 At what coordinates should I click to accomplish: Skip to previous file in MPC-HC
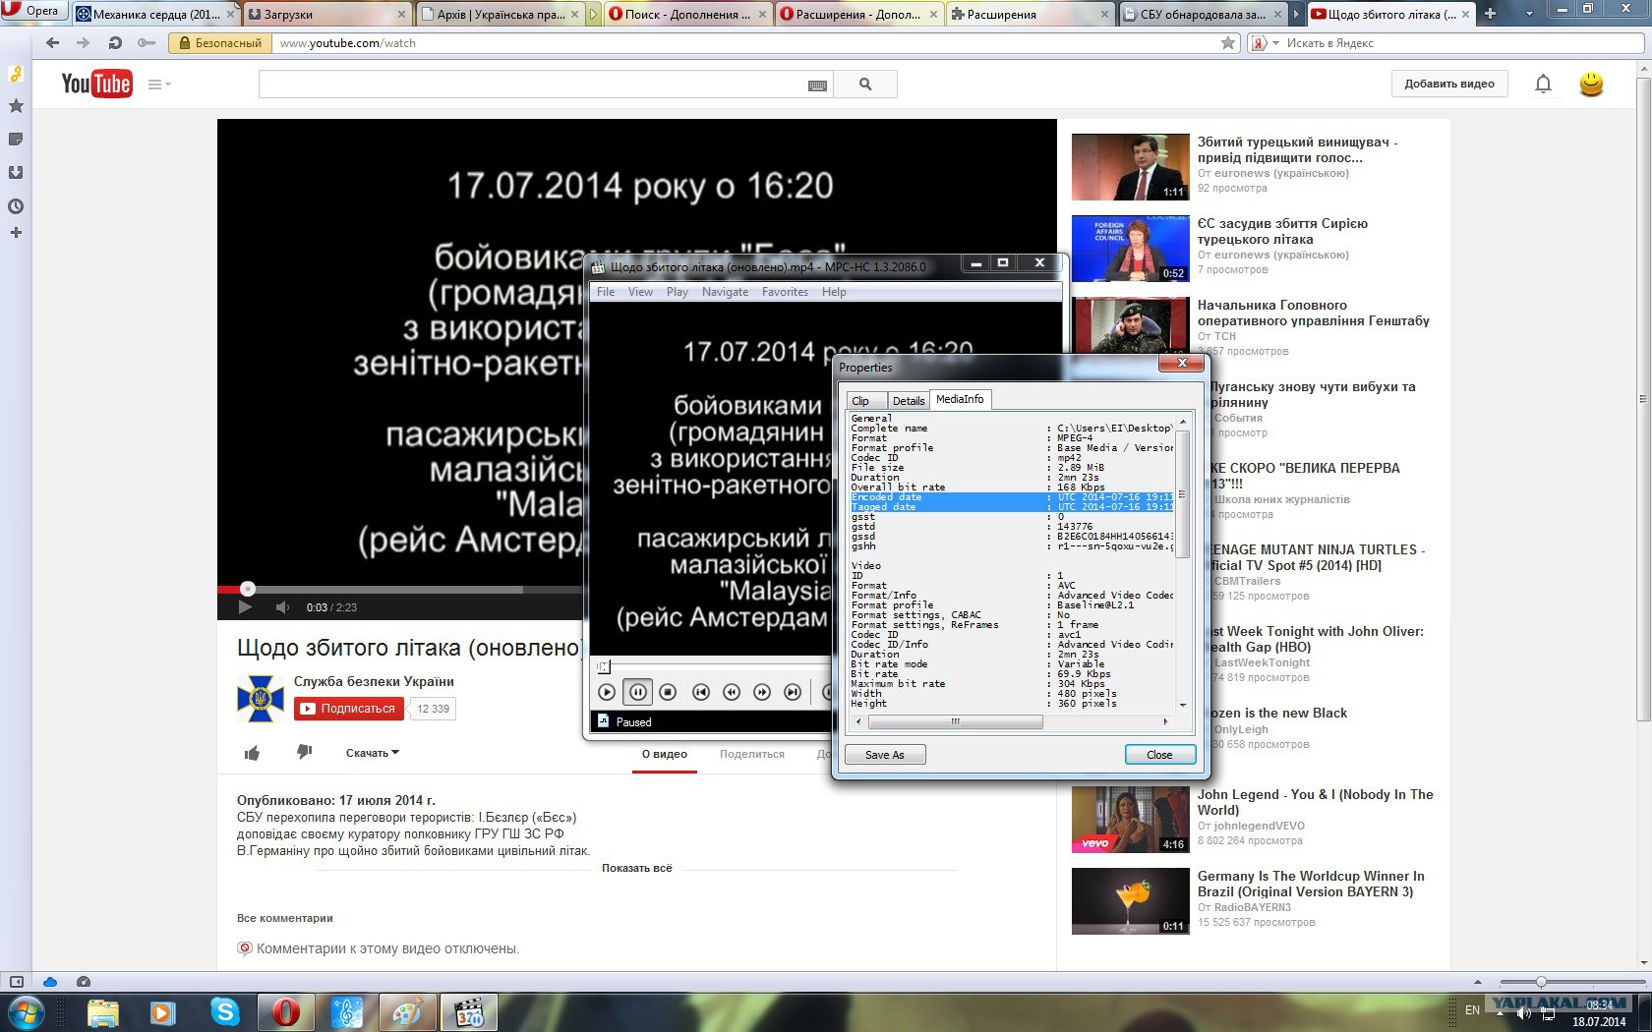coord(700,693)
